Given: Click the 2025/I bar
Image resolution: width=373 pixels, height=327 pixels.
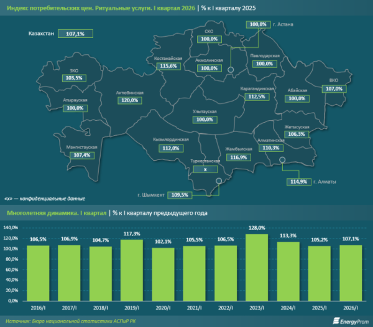Looking at the screenshot, I should [320, 273].
